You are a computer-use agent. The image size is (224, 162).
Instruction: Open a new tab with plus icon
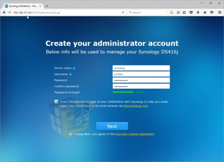click(47, 6)
